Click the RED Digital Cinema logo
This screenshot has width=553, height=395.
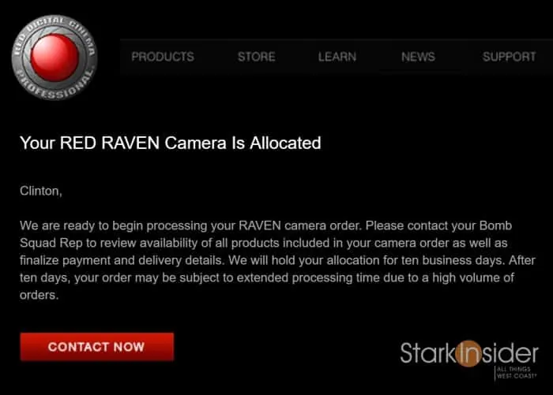click(55, 58)
